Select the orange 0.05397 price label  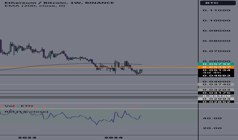click(x=216, y=67)
